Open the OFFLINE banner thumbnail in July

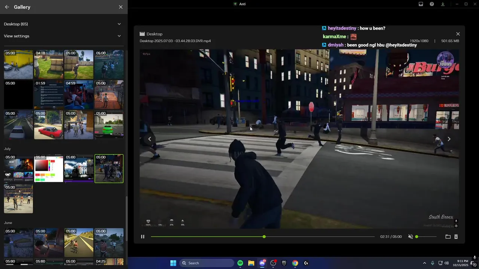[79, 168]
